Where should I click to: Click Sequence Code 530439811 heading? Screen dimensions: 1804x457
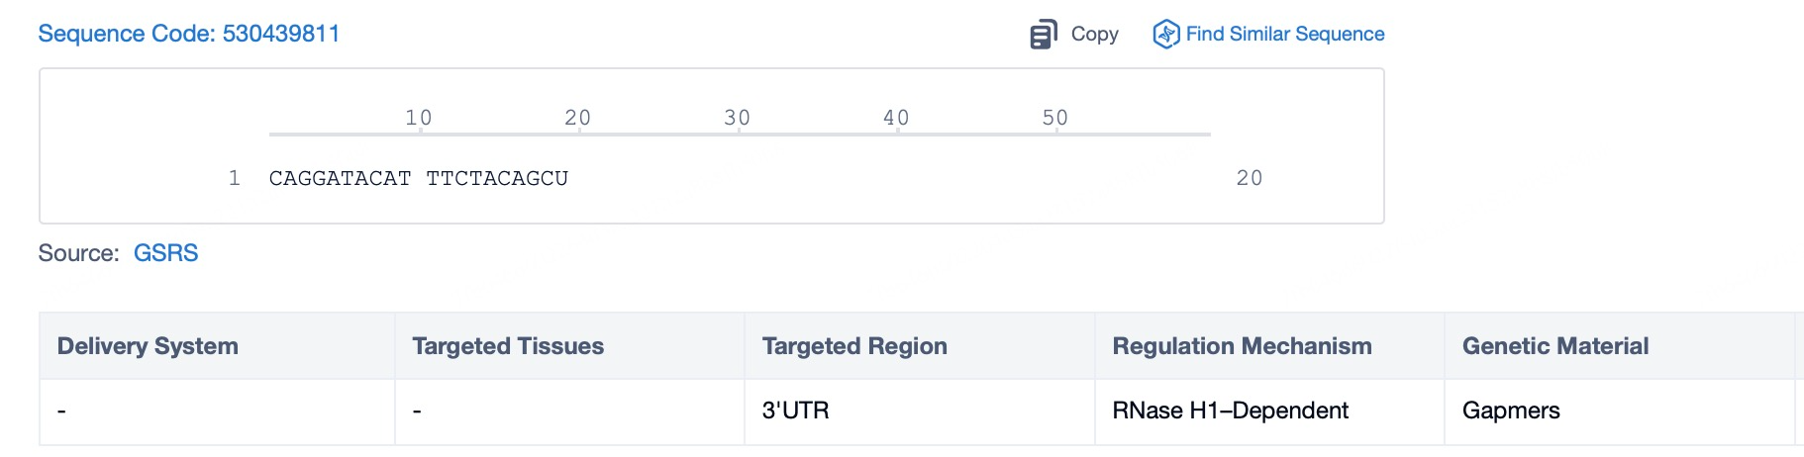pyautogui.click(x=188, y=34)
